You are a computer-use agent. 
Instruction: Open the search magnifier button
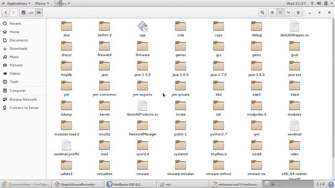point(262,13)
